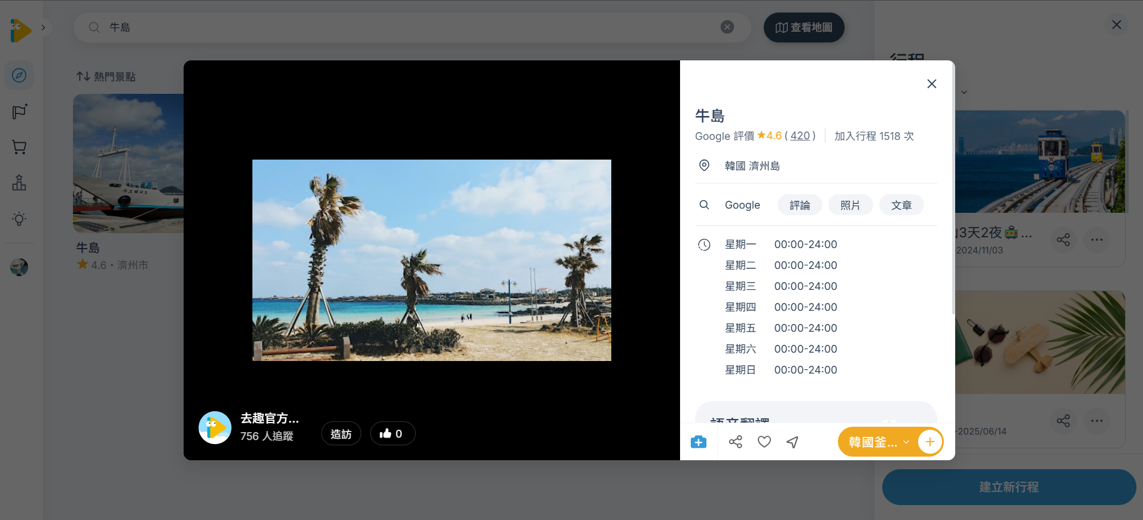Image resolution: width=1143 pixels, height=520 pixels.
Task: Open the lightbulb ideas section
Action: tap(19, 219)
